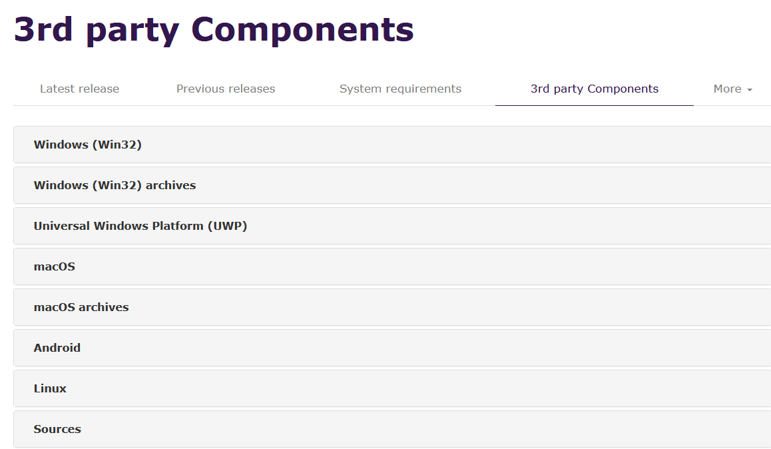Expand the macOS section
This screenshot has width=771, height=449.
[55, 266]
